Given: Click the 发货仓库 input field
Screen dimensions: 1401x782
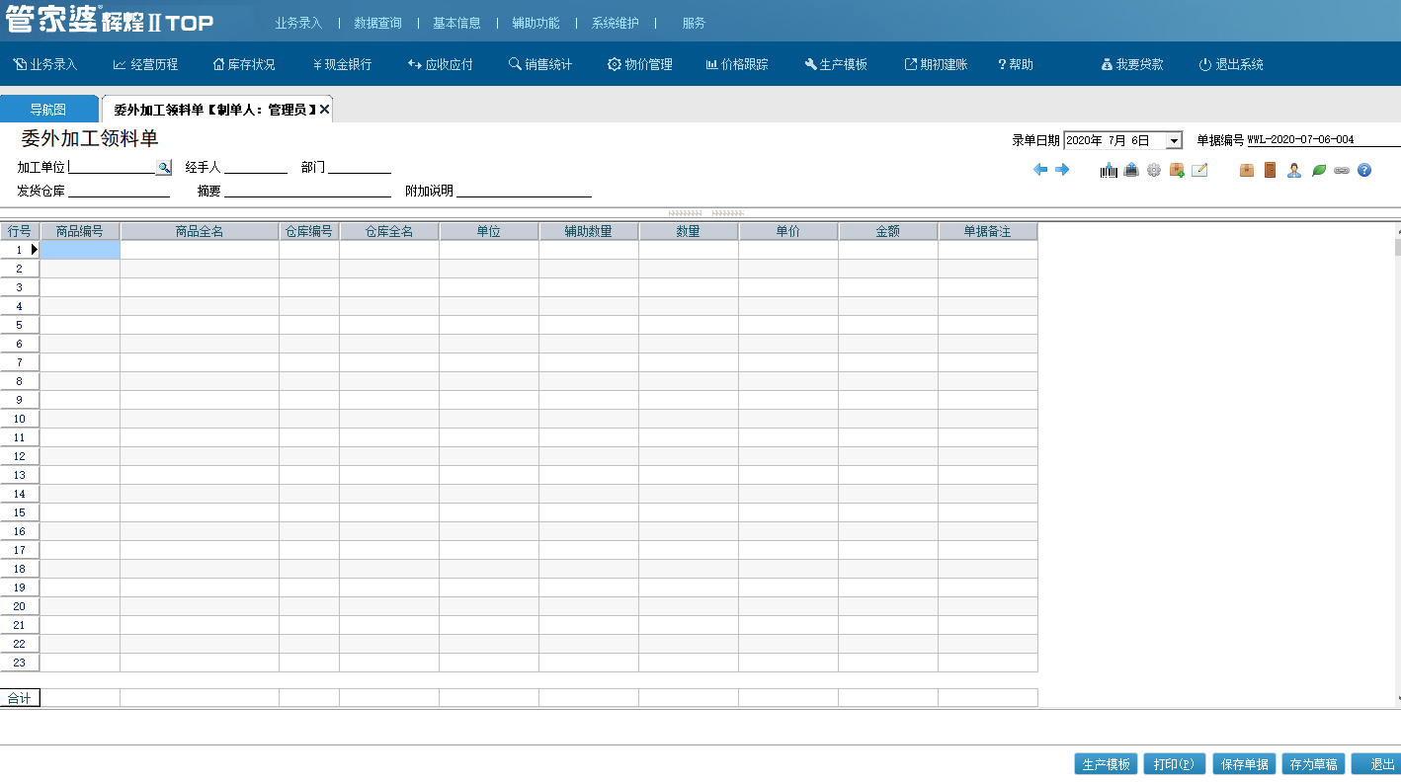Looking at the screenshot, I should [x=119, y=191].
